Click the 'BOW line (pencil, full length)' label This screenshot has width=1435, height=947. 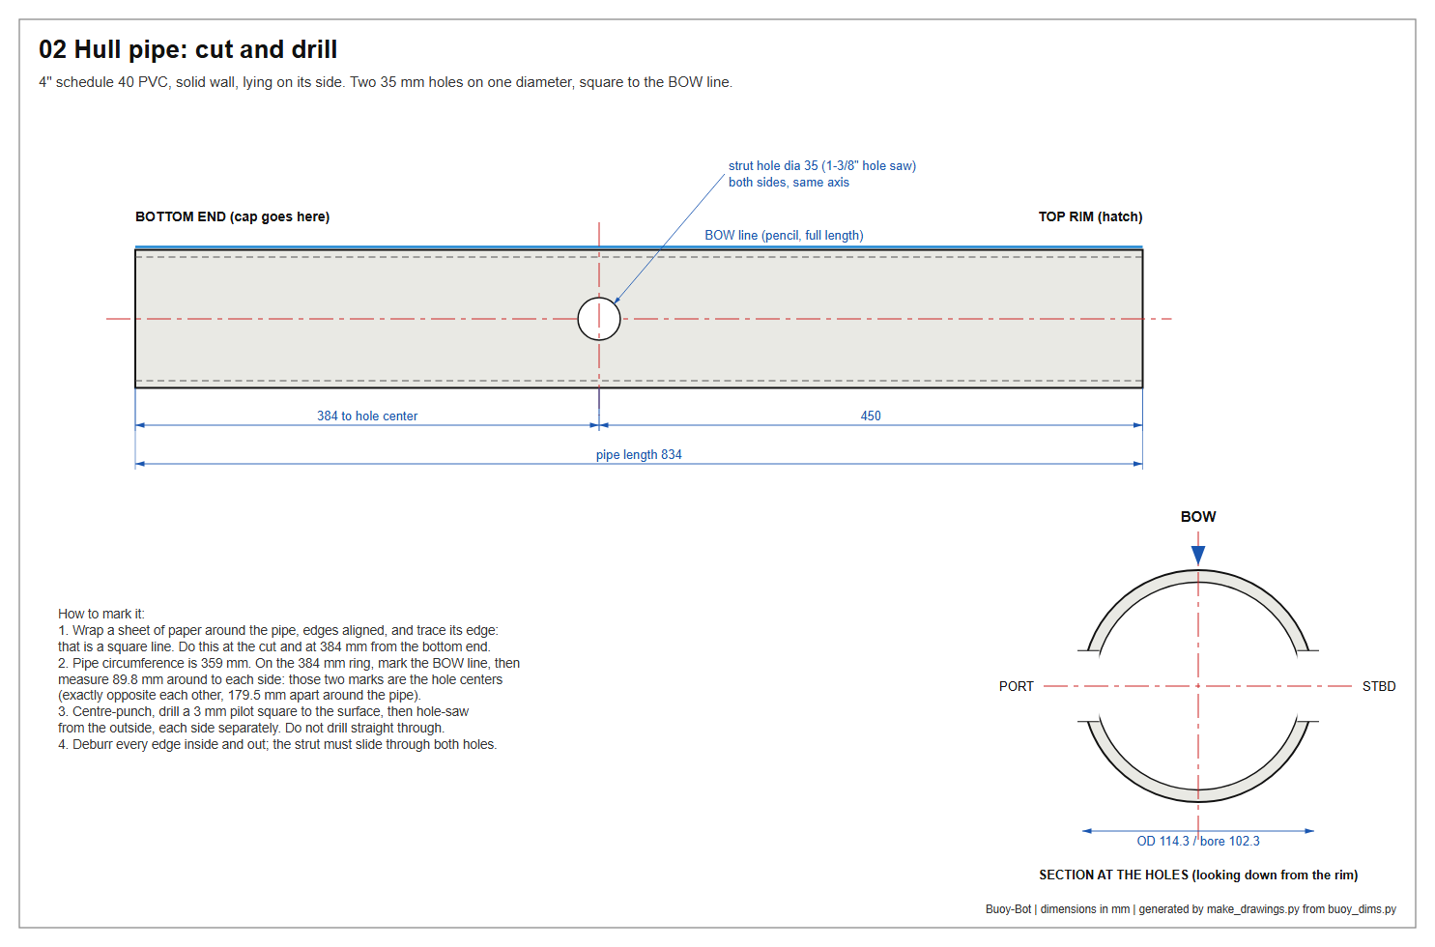pyautogui.click(x=784, y=235)
